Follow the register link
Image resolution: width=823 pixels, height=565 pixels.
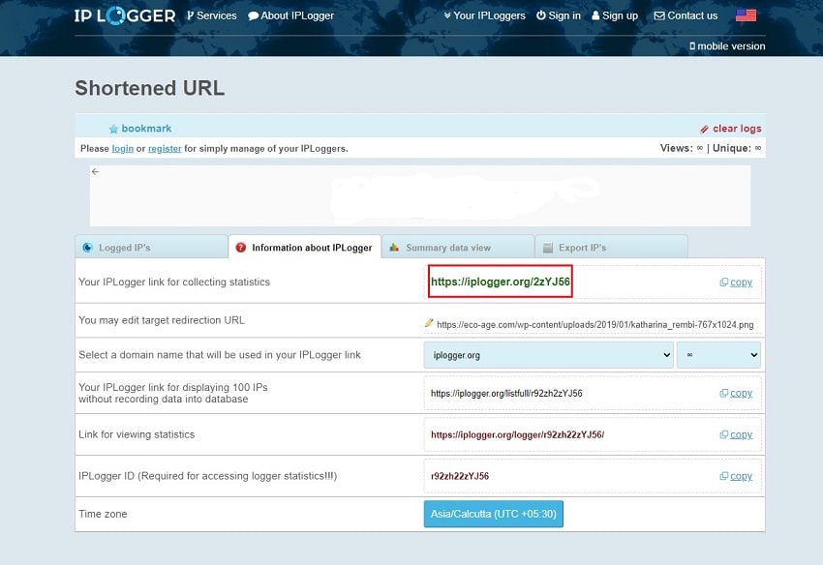(x=165, y=148)
